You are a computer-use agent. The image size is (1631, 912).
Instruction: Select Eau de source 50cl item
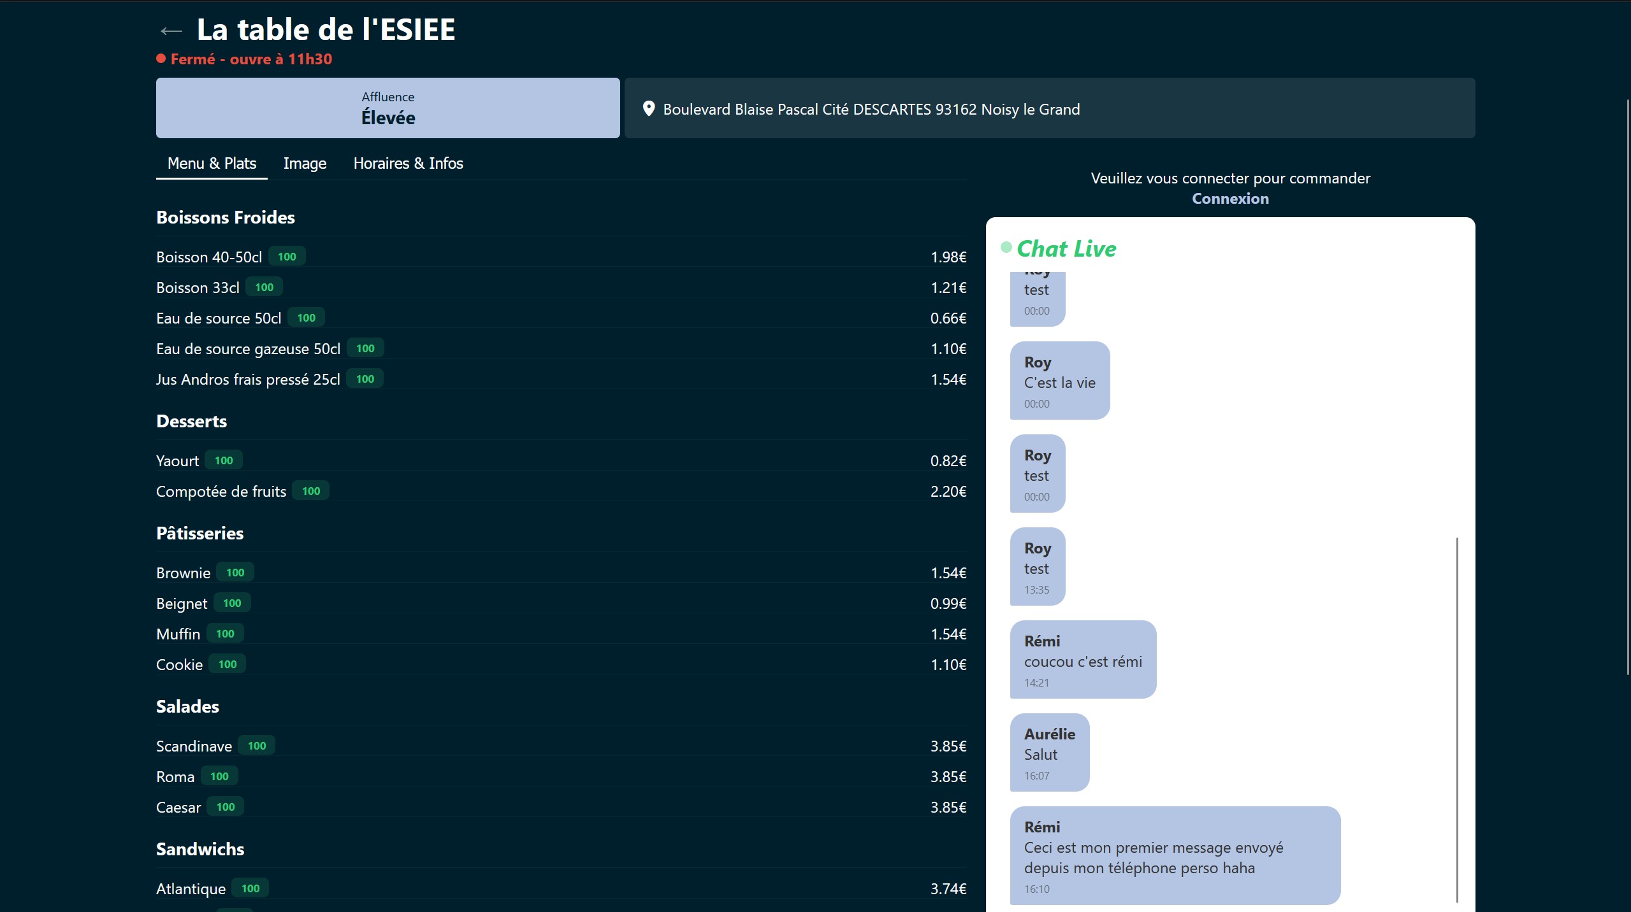pos(561,318)
